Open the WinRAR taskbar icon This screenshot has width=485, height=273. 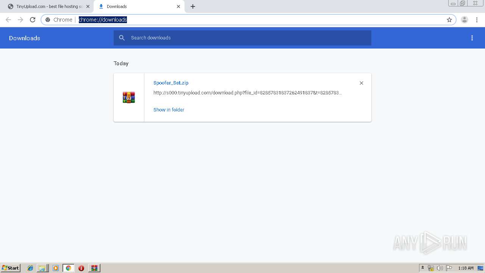[x=94, y=268]
